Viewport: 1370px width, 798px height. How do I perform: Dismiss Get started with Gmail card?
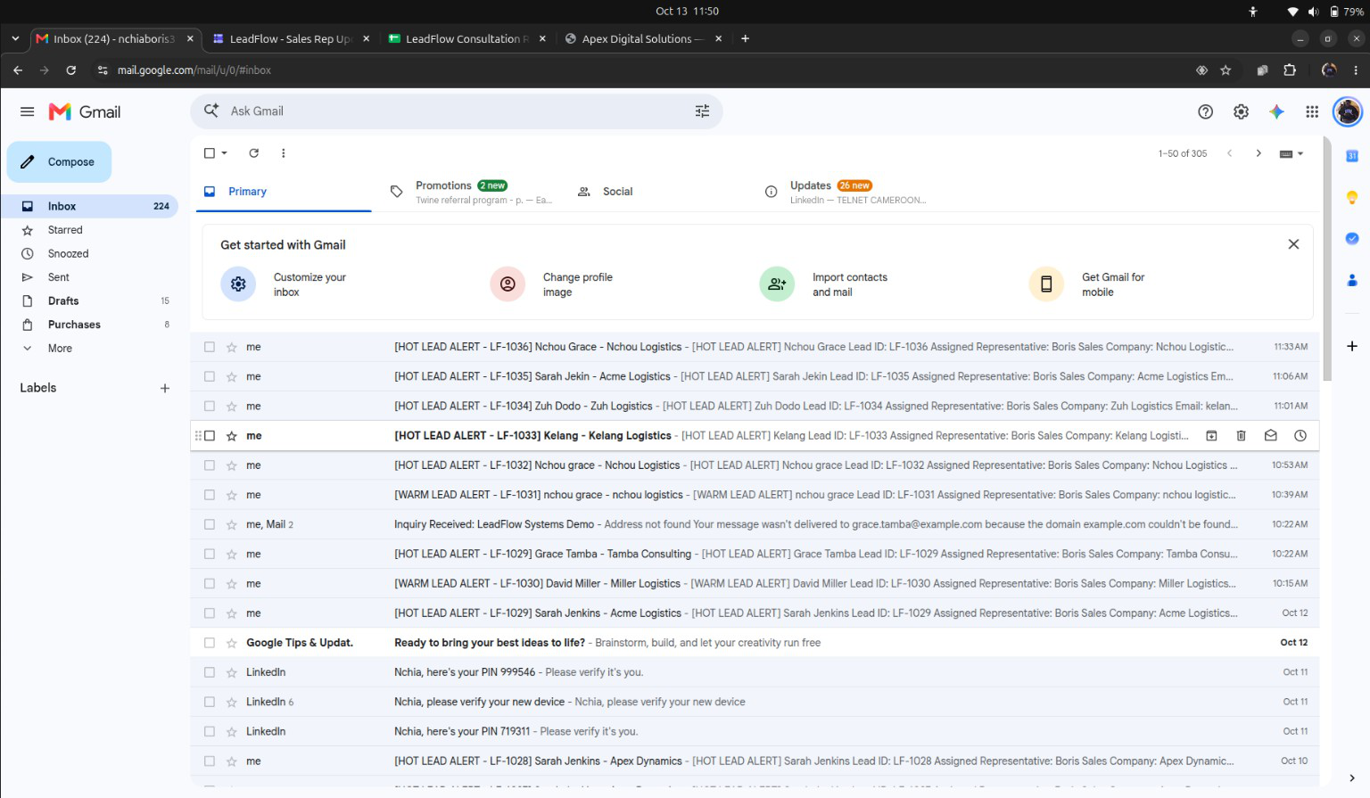click(1293, 244)
